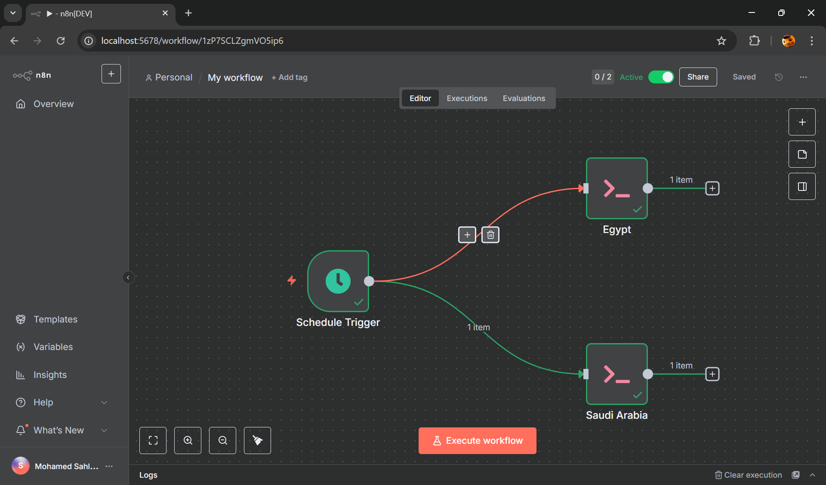This screenshot has height=485, width=826.
Task: Delete the connection using trash icon
Action: [x=490, y=235]
